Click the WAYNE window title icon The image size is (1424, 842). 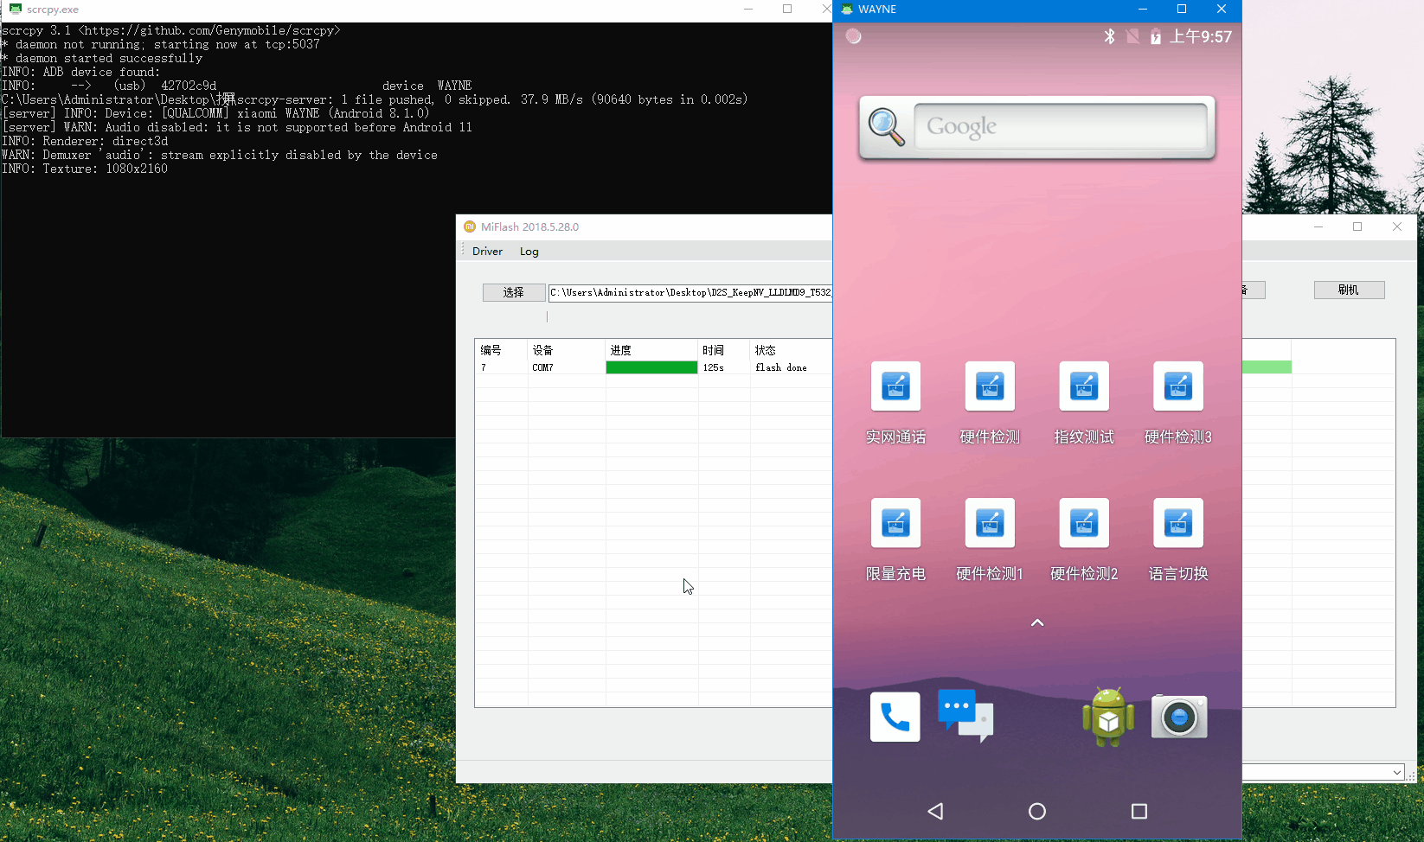tap(847, 10)
